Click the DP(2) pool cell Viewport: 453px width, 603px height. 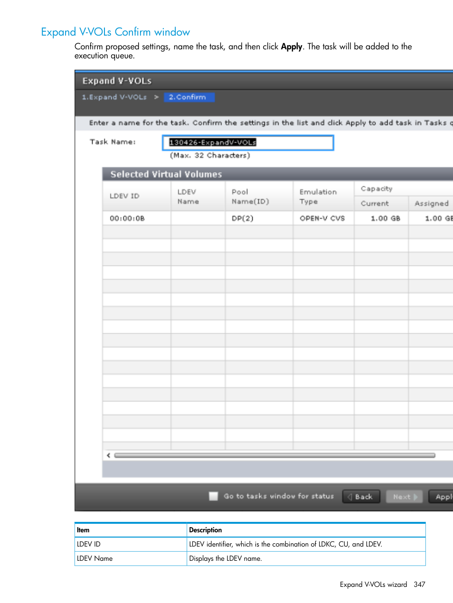pyautogui.click(x=259, y=218)
